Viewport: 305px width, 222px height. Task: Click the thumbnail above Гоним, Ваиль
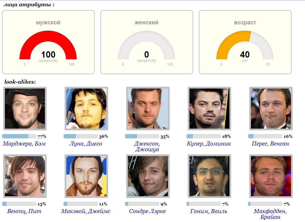pos(209,176)
